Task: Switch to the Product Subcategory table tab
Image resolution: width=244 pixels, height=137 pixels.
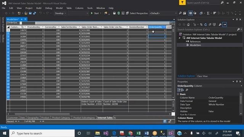Action: (x=84, y=118)
